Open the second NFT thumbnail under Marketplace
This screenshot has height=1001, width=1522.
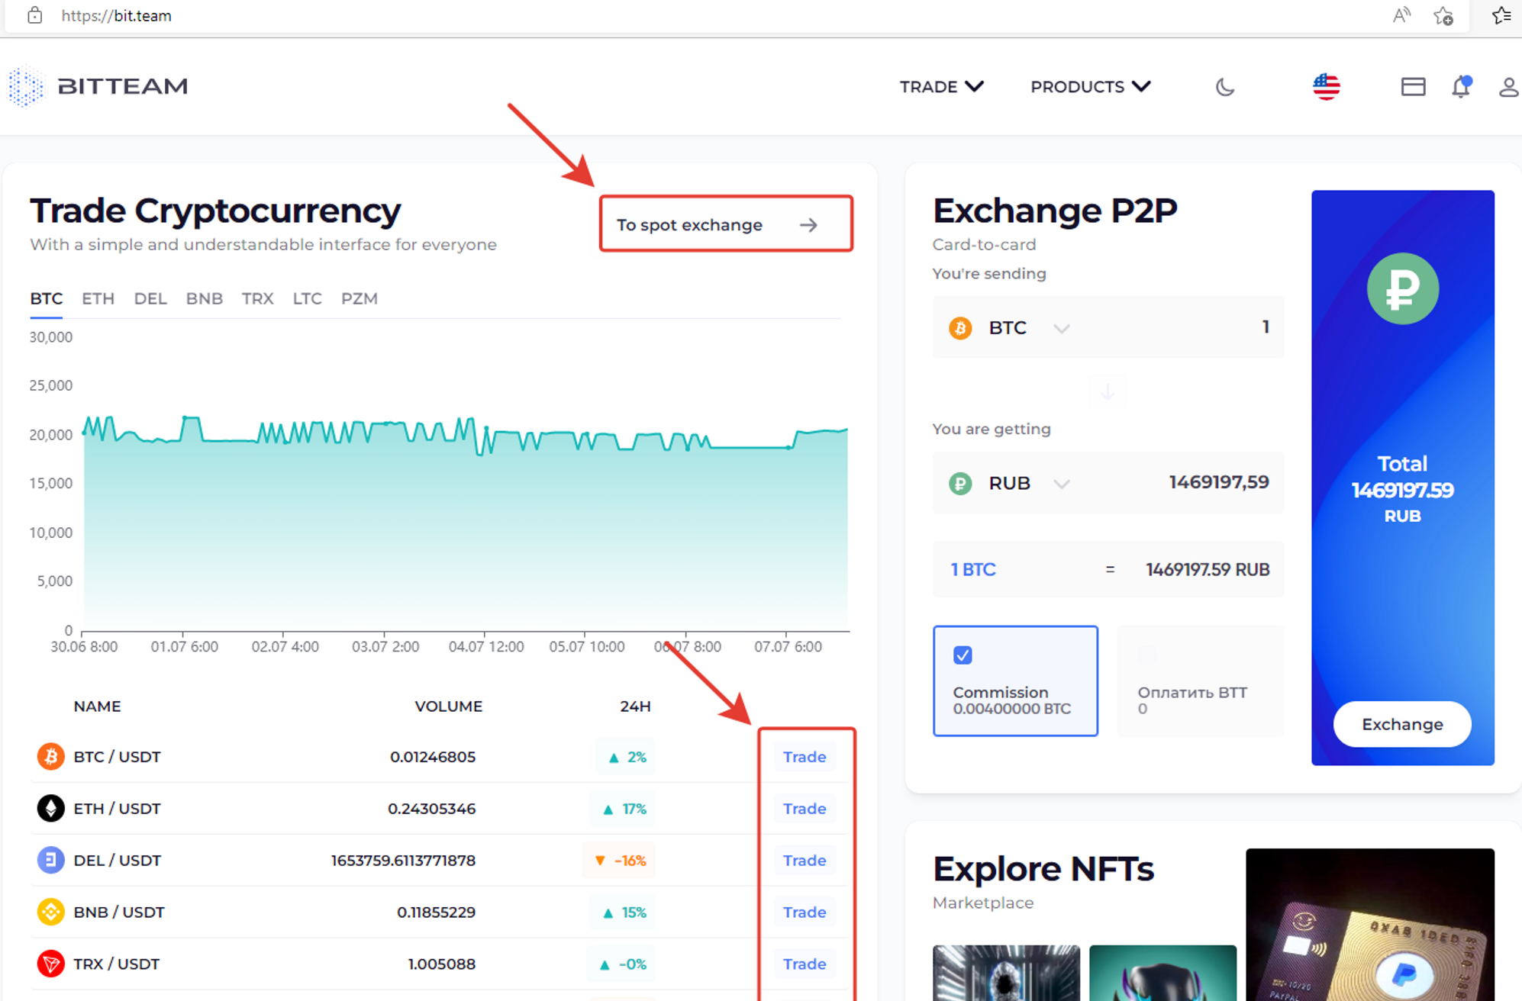1162,973
